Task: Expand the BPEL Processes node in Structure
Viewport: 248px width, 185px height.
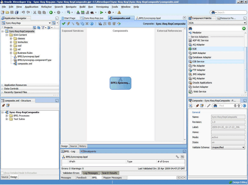Action: 7,116
